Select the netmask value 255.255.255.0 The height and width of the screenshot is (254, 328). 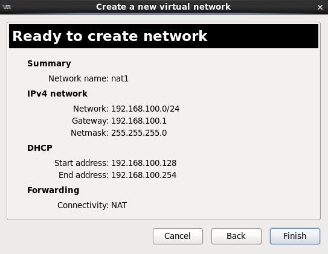click(139, 133)
